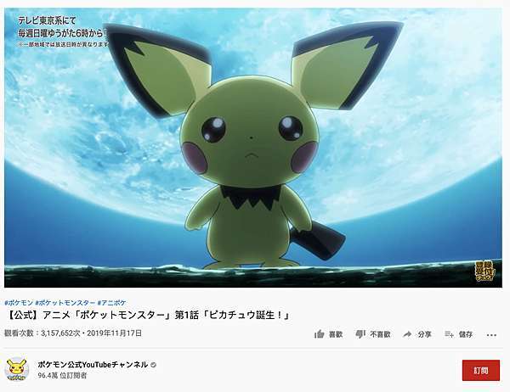
Task: Open the #アニポケ hashtag link
Action: (111, 303)
